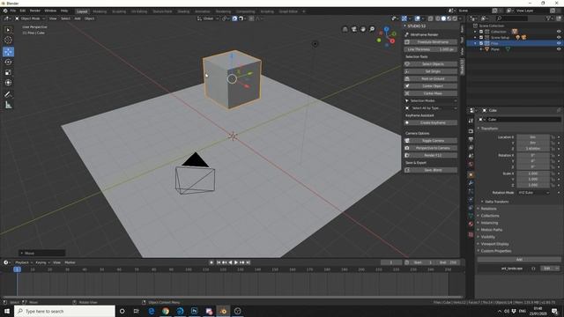
Task: Select the Rotate tool
Action: 8,63
